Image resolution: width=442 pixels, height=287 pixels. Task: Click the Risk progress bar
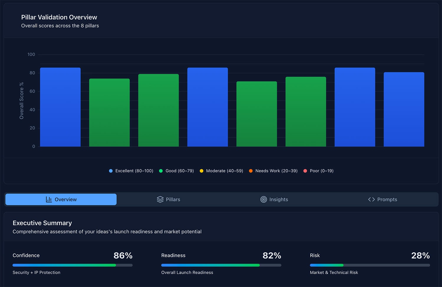[370, 265]
